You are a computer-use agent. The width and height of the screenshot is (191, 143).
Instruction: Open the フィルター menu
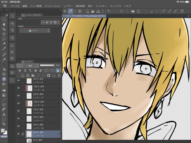click(x=101, y=6)
